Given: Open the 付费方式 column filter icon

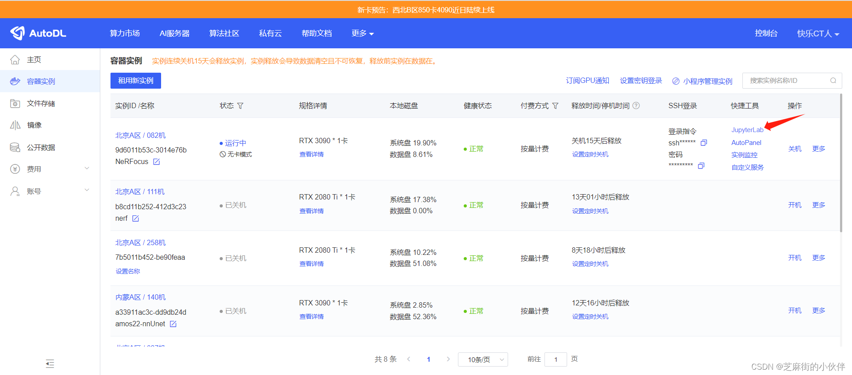Looking at the screenshot, I should (x=555, y=106).
